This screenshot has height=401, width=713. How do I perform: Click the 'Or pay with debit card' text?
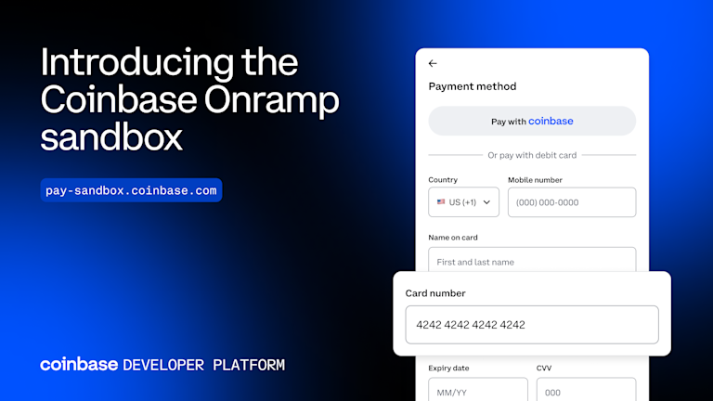[532, 155]
